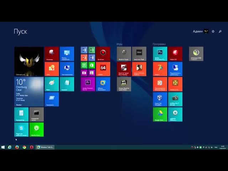This screenshot has height=171, width=228.
Task: Launch Adobe Photoshop CC tile
Action: pos(160,54)
